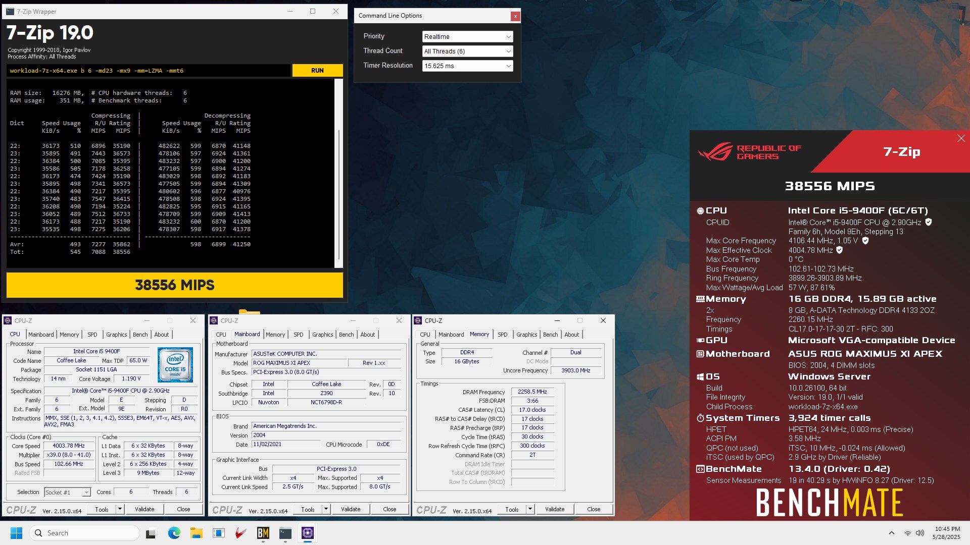Close the Command Line Options dialog

515,16
